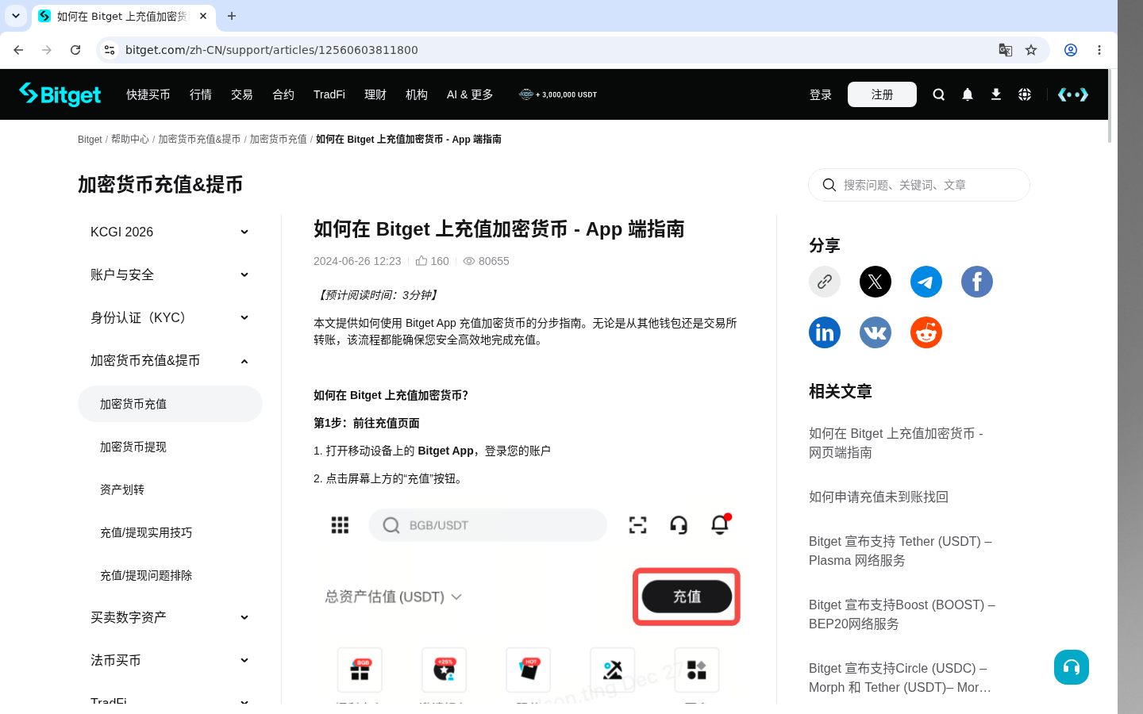Image resolution: width=1143 pixels, height=714 pixels.
Task: Open notifications bell in Bitget header
Action: (967, 94)
